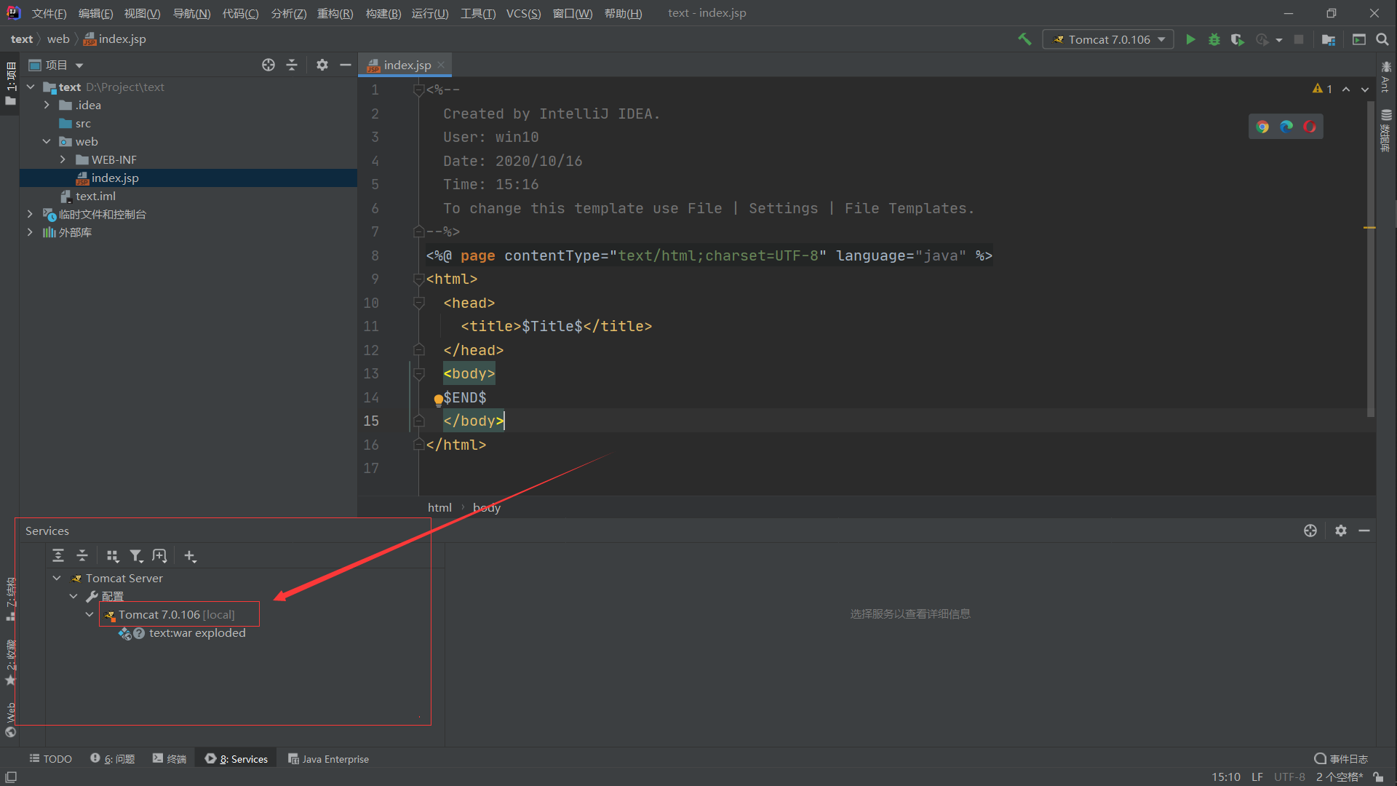
Task: Click the html breadcrumb below editor
Action: pos(439,507)
